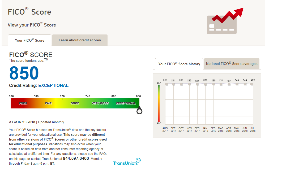Image resolution: width=282 pixels, height=175 pixels.
Task: Click the GOOD segment of the score bar
Action: tap(75, 103)
